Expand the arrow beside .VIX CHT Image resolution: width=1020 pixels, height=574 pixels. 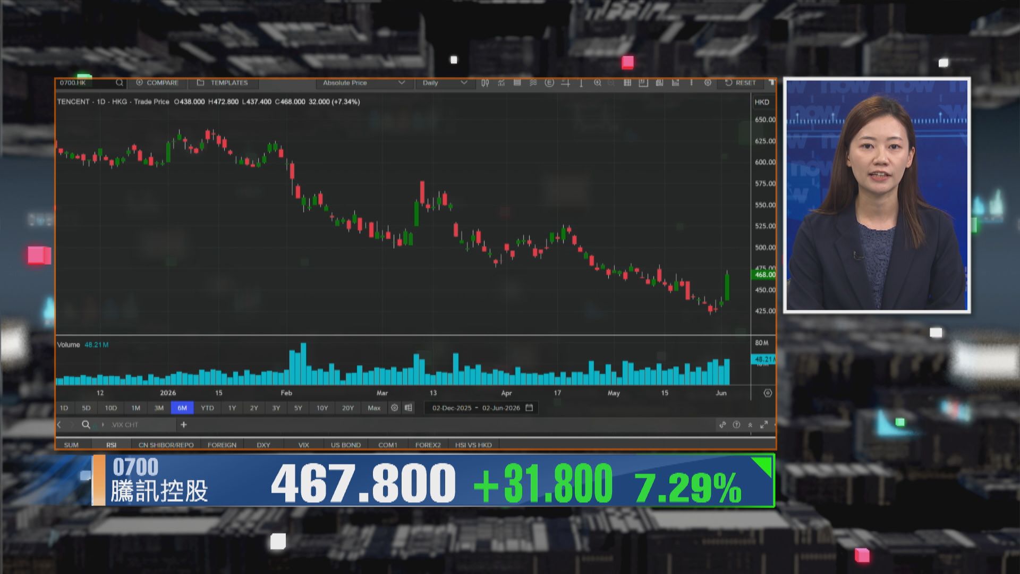(103, 425)
